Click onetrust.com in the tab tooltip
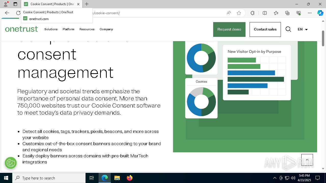326x183 pixels. coord(39,19)
